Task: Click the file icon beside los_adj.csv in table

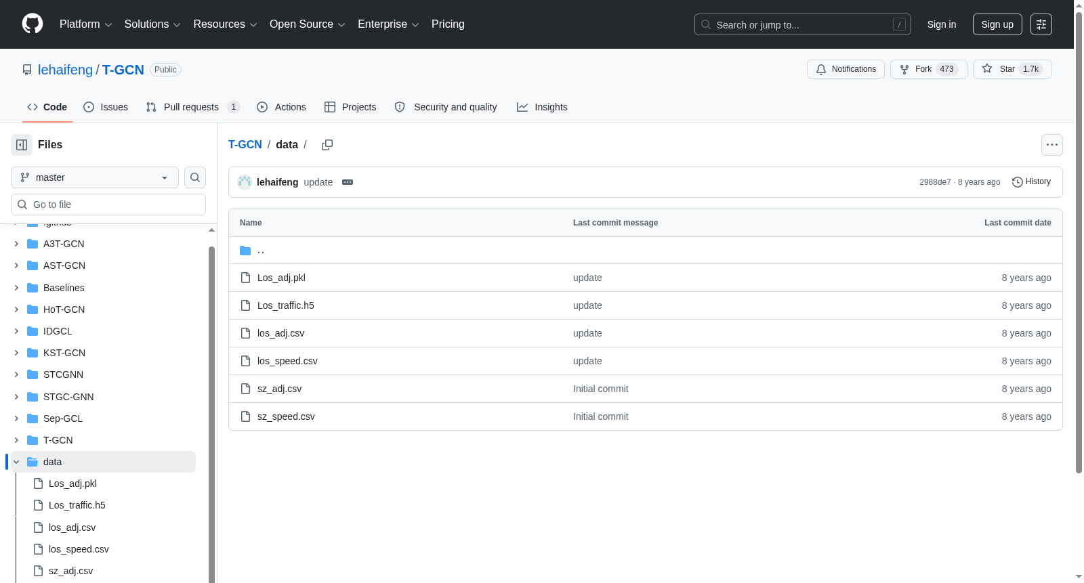Action: (246, 333)
